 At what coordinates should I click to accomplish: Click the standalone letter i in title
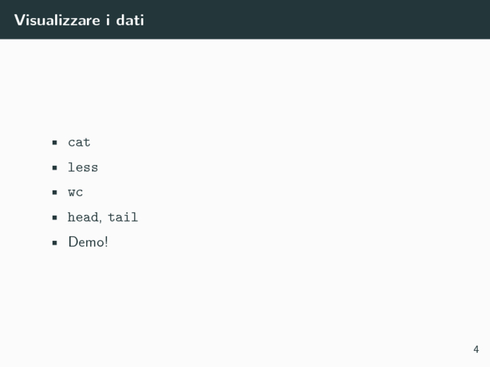click(108, 20)
